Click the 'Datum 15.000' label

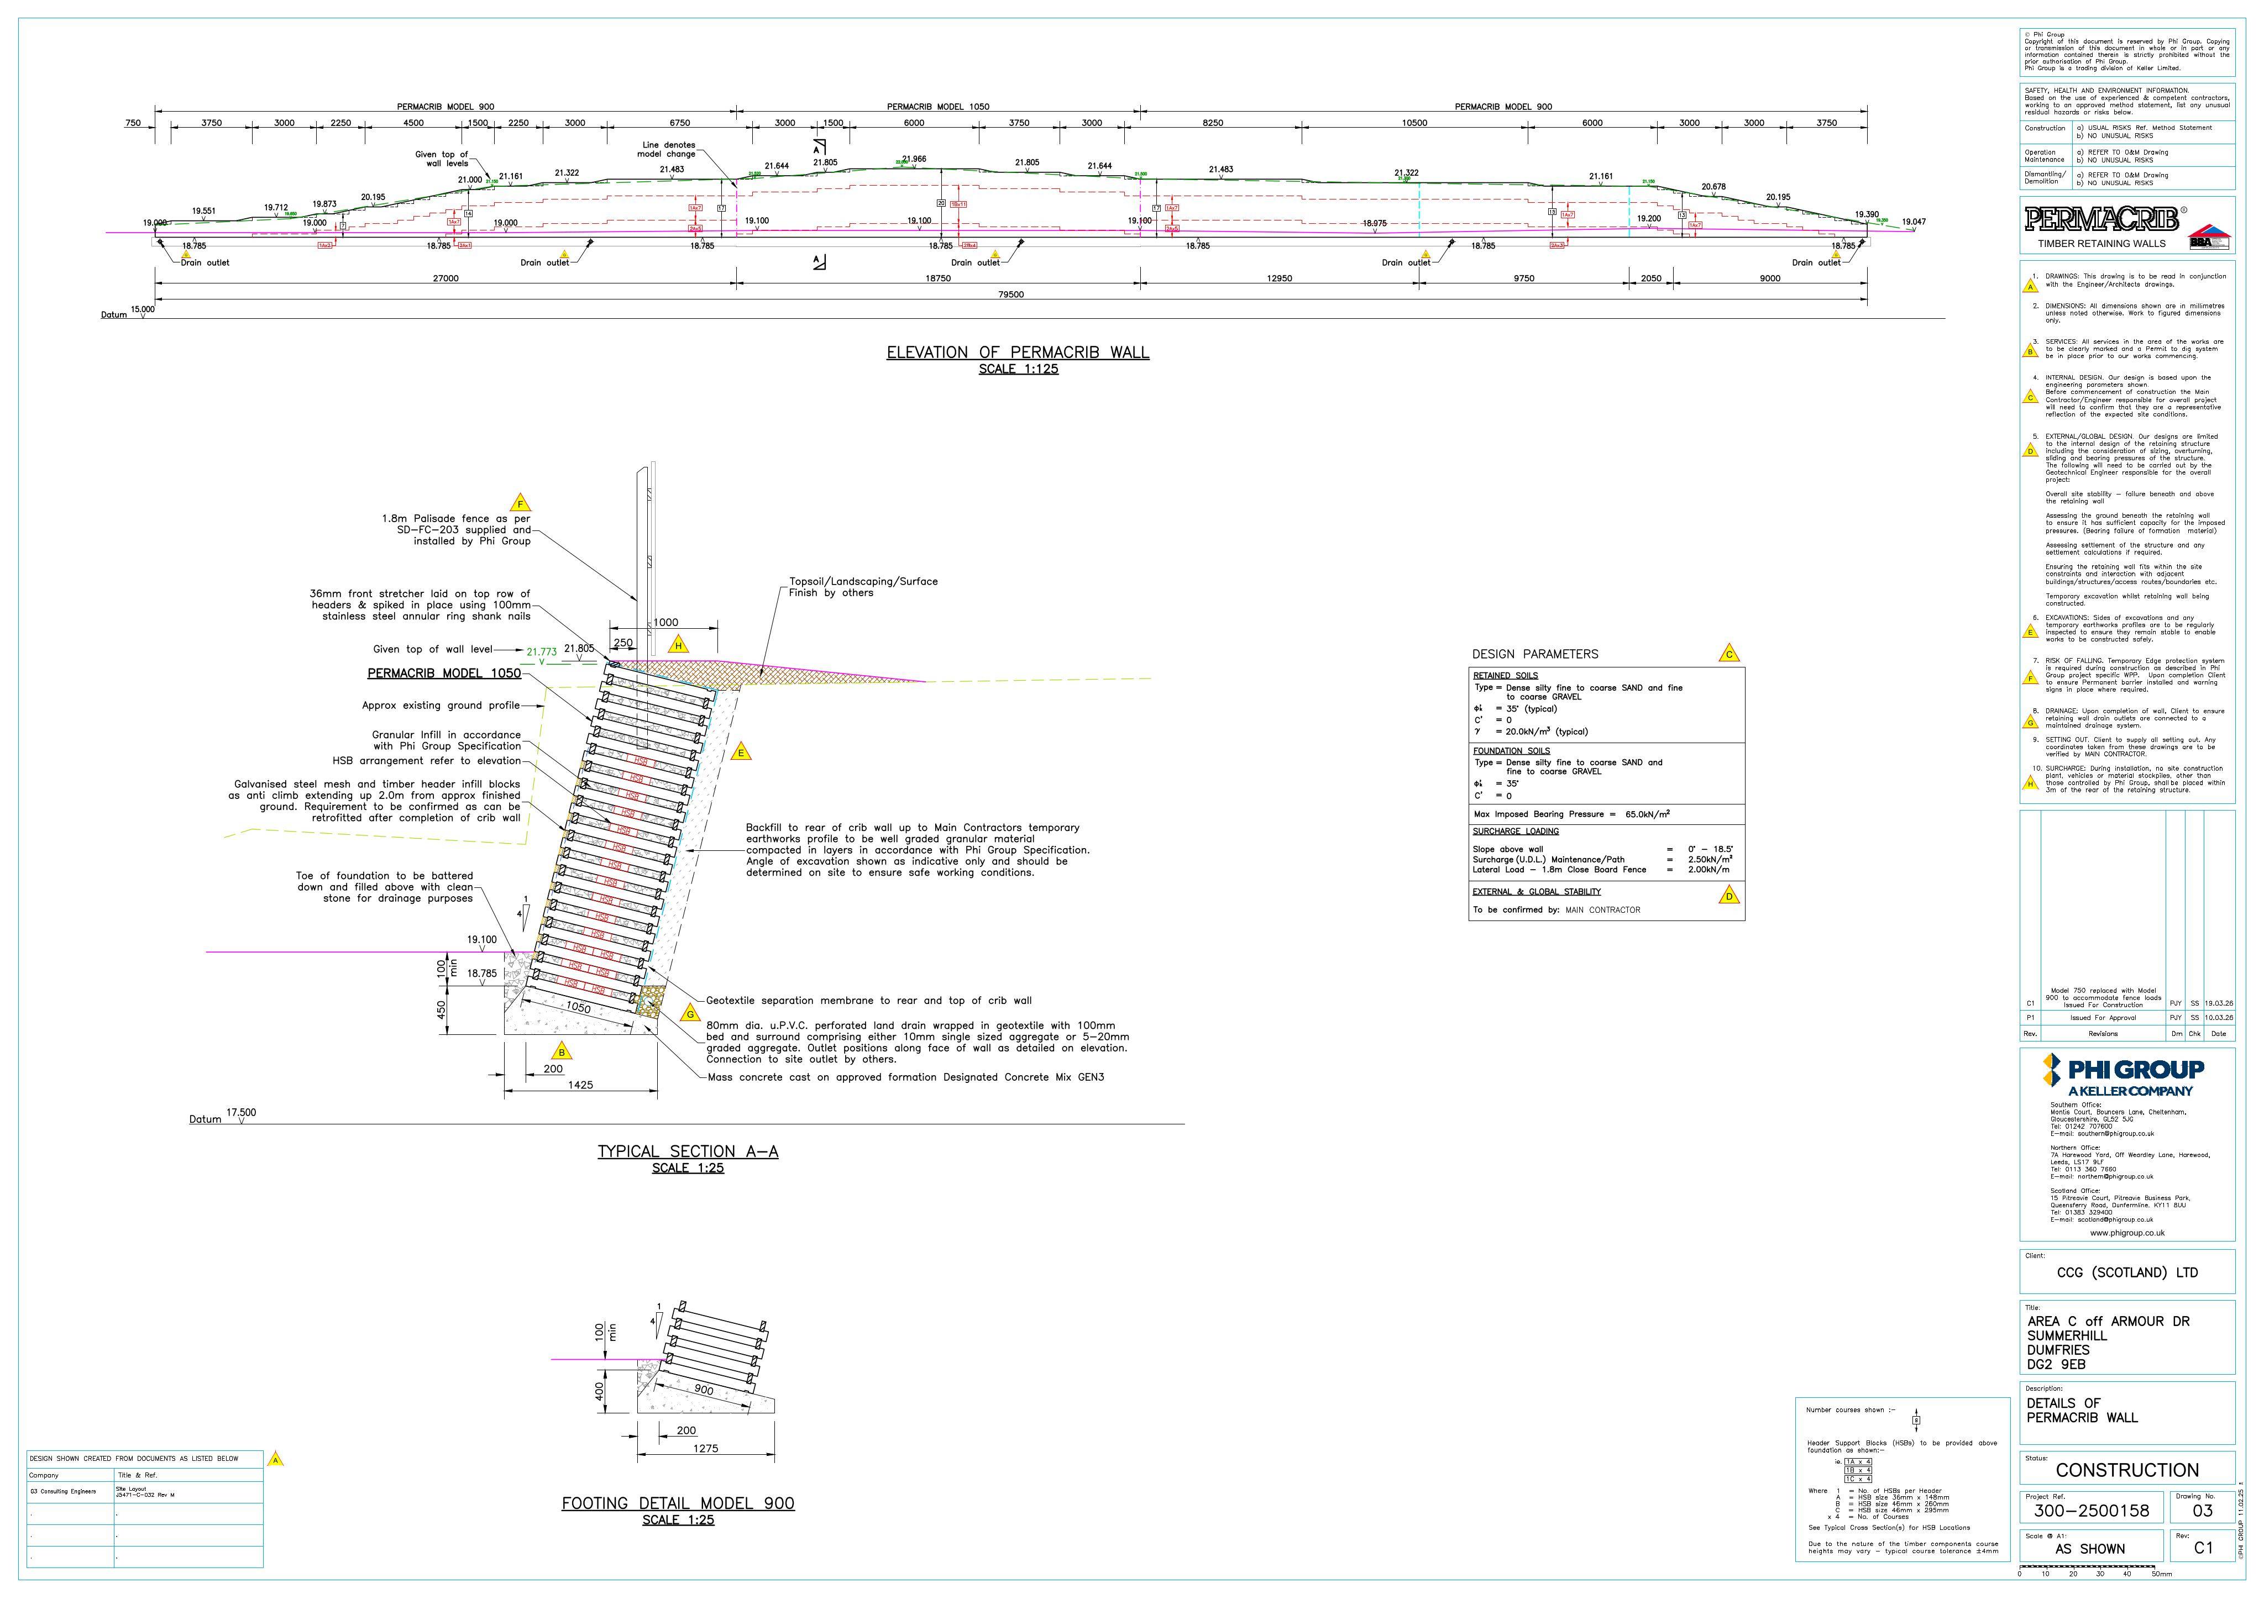[127, 312]
